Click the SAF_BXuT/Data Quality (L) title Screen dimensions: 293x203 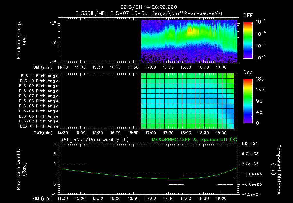coord(94,140)
